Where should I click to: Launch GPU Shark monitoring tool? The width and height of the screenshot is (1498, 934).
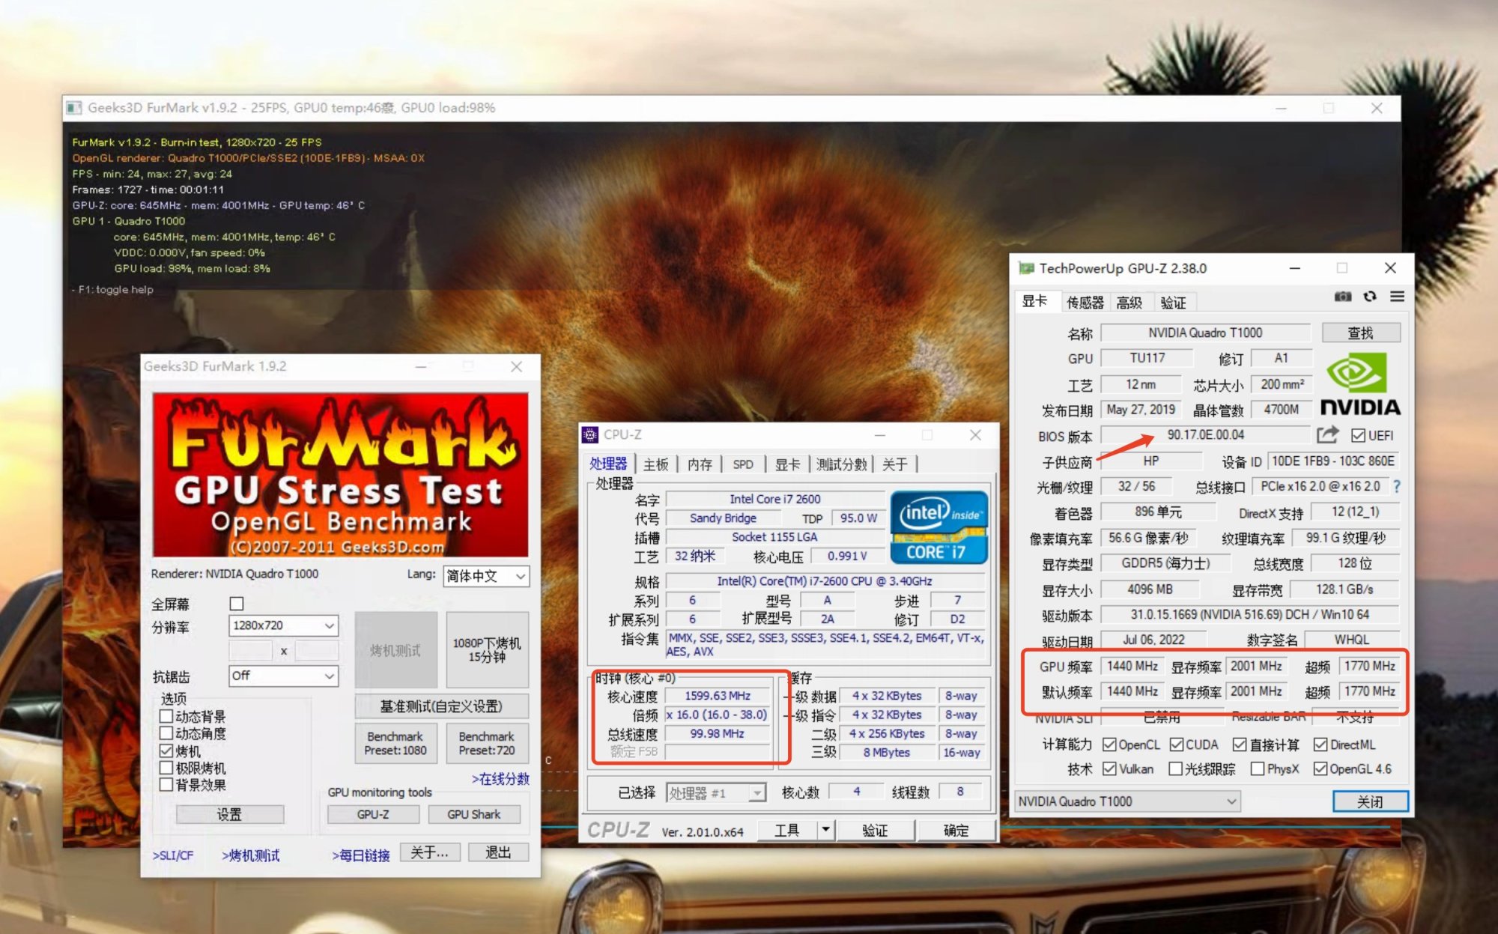(474, 814)
